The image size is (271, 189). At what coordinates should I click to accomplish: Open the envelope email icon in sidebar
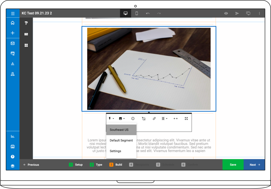pyautogui.click(x=13, y=43)
